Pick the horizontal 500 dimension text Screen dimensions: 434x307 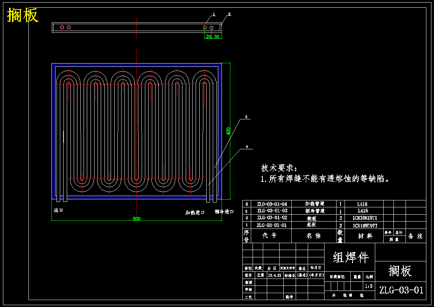point(137,219)
